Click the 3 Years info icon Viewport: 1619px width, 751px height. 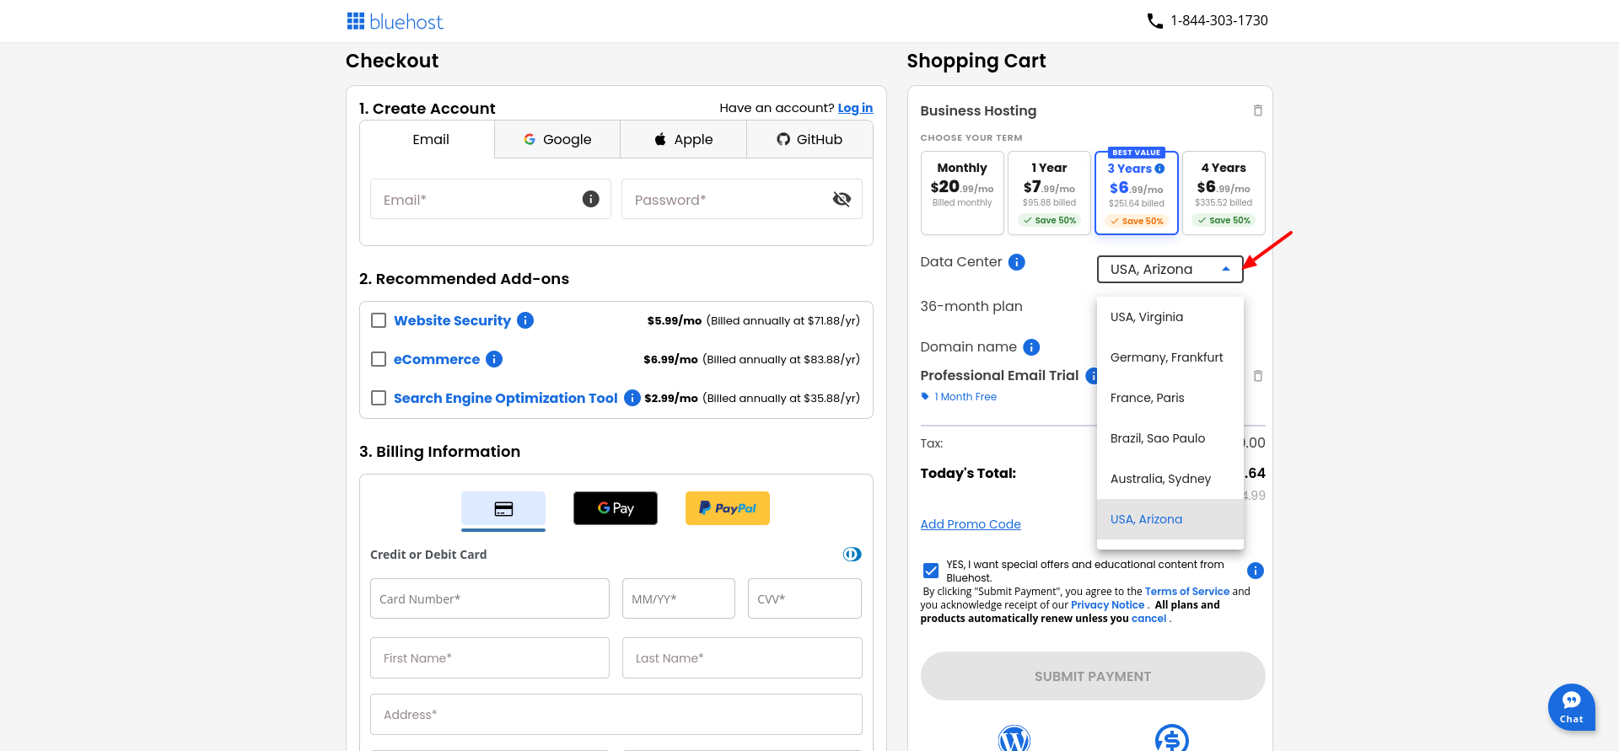click(1159, 169)
